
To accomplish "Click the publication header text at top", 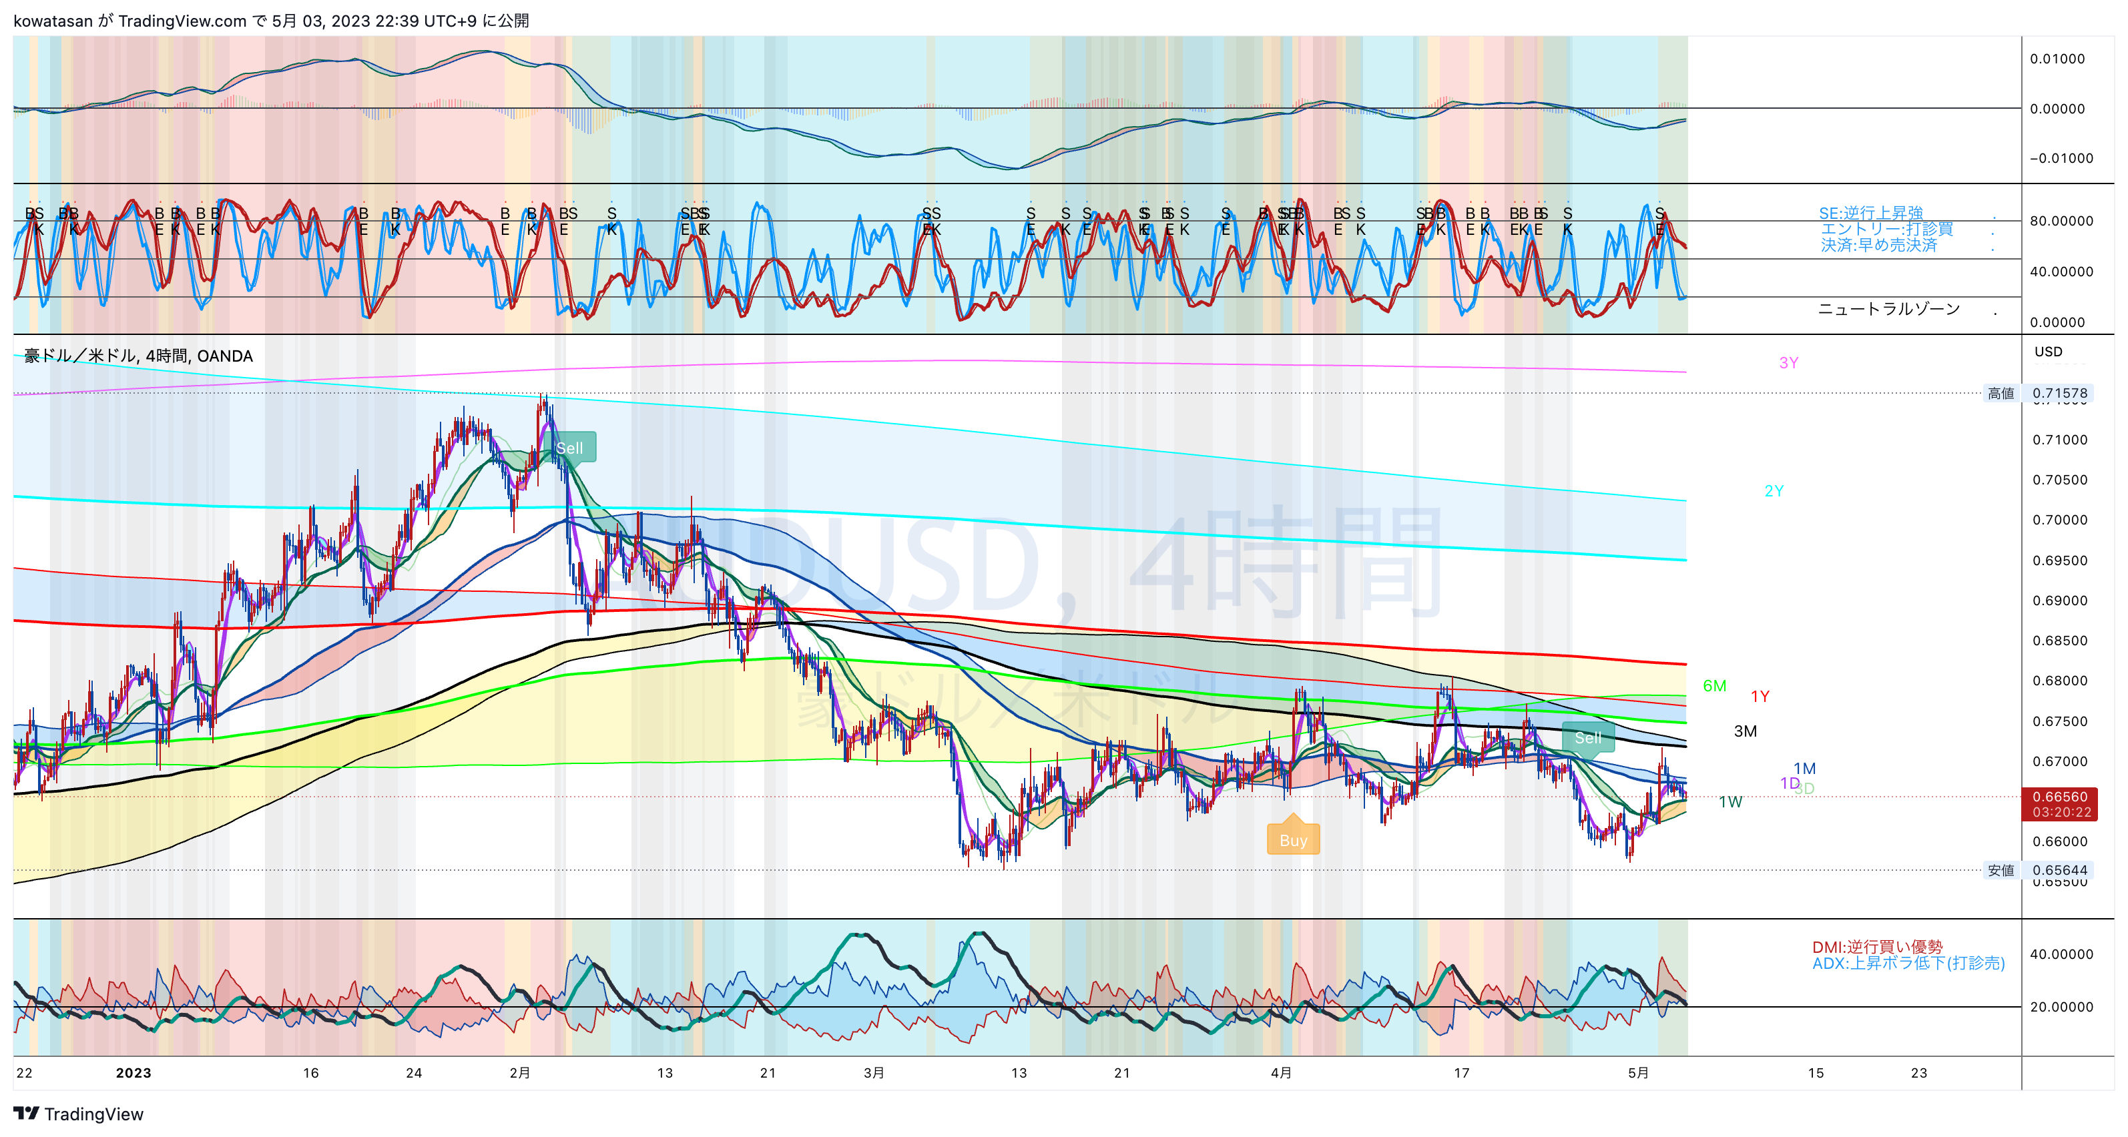I will (x=271, y=20).
